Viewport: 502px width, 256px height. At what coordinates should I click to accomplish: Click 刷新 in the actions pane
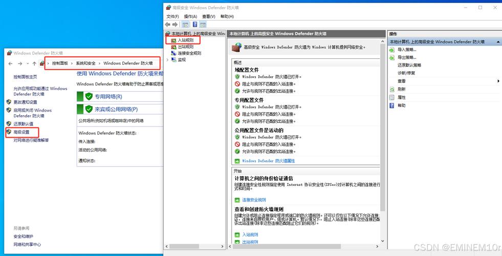click(402, 89)
